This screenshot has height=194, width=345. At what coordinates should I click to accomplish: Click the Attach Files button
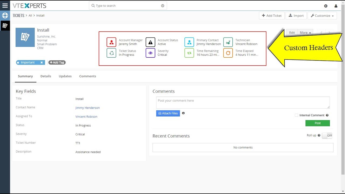pyautogui.click(x=168, y=113)
